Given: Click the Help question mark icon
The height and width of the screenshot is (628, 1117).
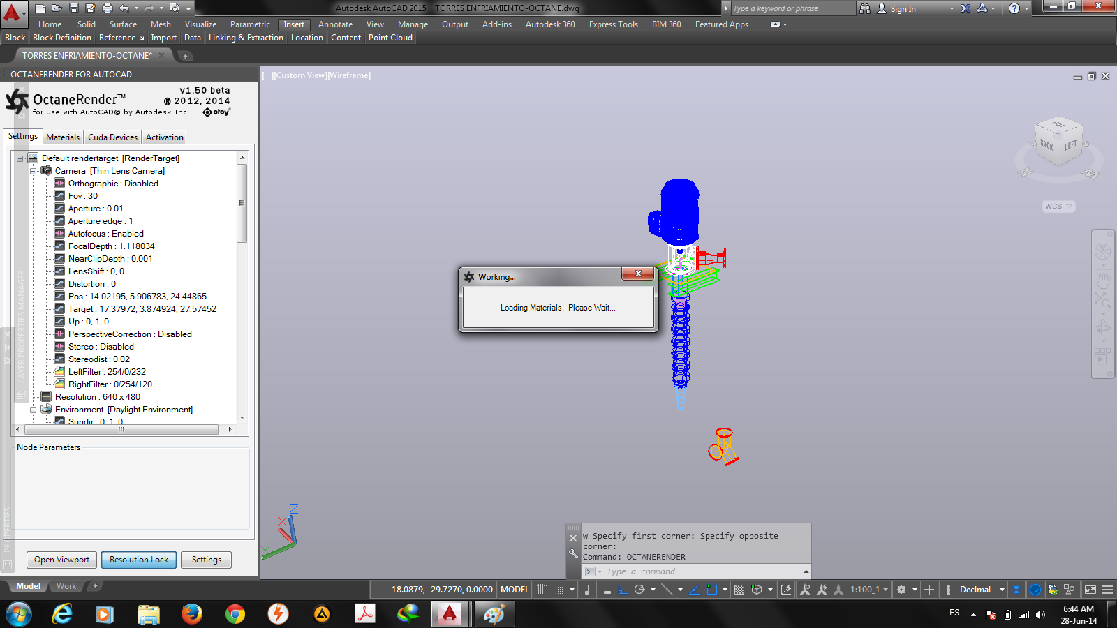Looking at the screenshot, I should (1014, 8).
